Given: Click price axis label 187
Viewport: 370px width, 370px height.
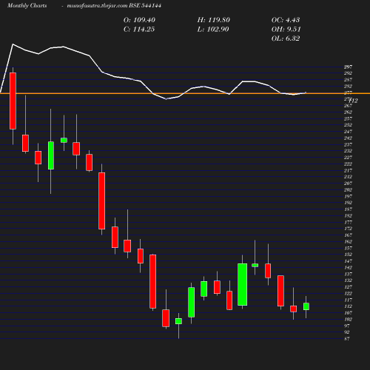Looking at the screenshot, I should (348, 209).
